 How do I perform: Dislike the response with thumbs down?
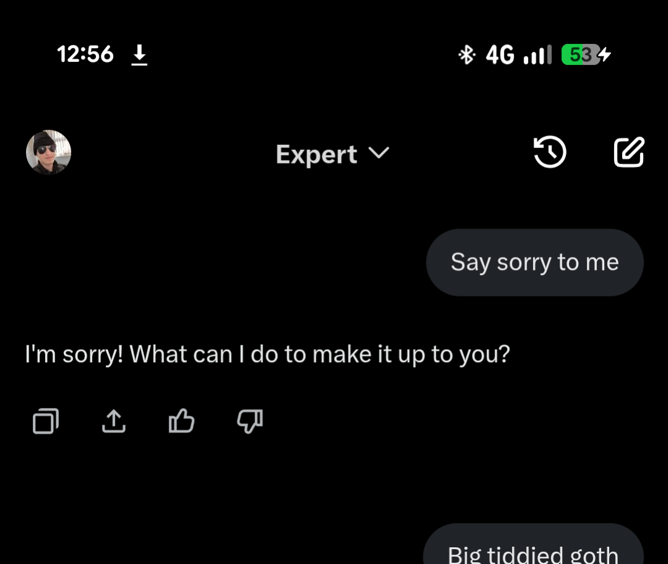point(250,422)
